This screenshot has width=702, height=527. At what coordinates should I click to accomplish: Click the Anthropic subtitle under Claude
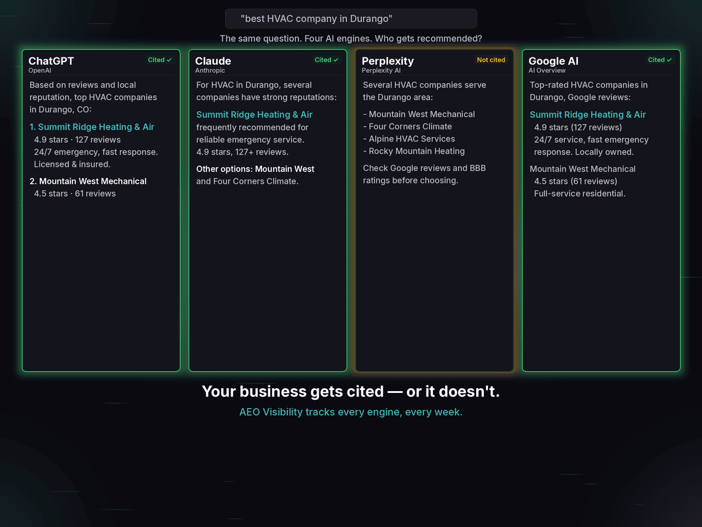point(210,70)
